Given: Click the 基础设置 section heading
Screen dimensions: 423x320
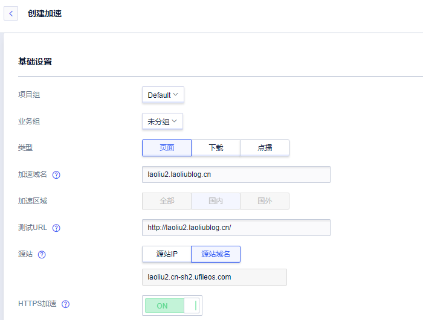Looking at the screenshot, I should [x=35, y=62].
